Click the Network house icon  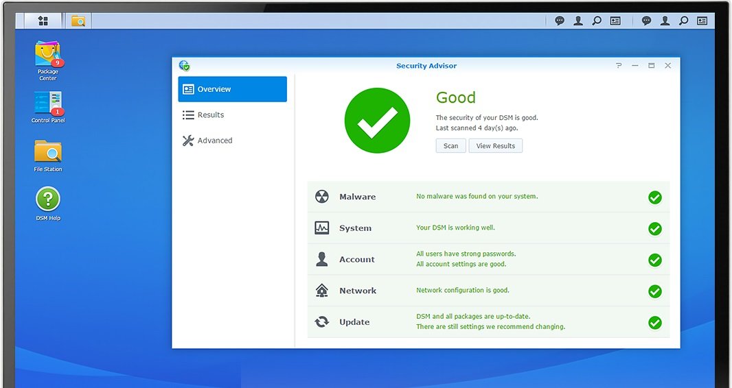(322, 291)
